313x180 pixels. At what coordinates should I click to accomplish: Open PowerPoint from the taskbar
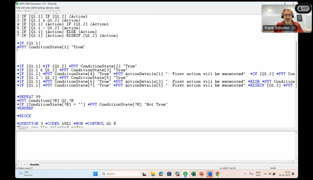click(201, 174)
